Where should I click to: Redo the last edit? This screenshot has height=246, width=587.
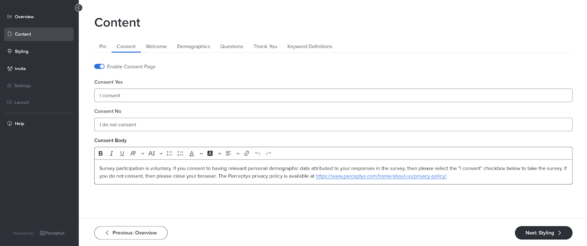269,153
